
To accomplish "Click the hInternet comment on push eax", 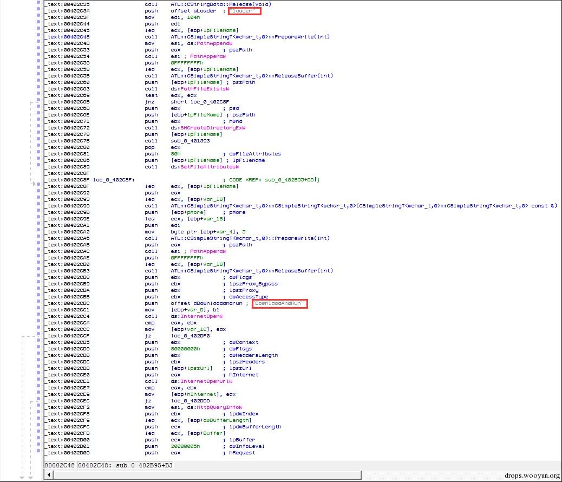I will pos(244,374).
